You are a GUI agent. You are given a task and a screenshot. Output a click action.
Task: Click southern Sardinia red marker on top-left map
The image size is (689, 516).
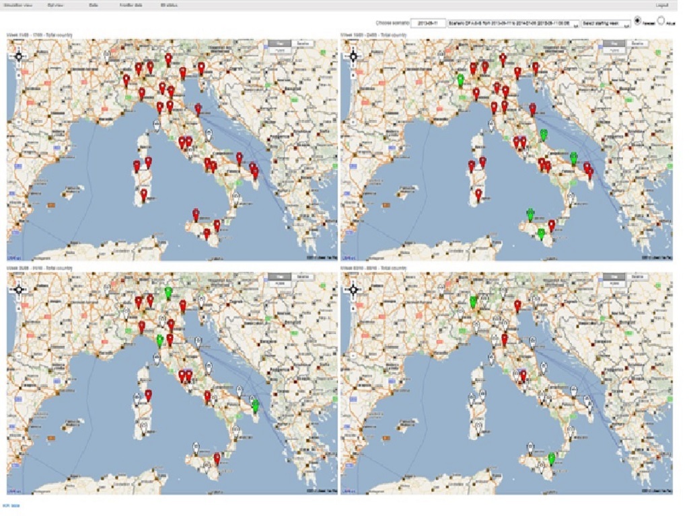[x=144, y=196]
